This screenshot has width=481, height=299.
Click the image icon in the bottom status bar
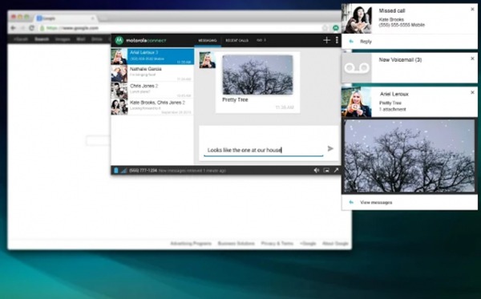point(326,170)
